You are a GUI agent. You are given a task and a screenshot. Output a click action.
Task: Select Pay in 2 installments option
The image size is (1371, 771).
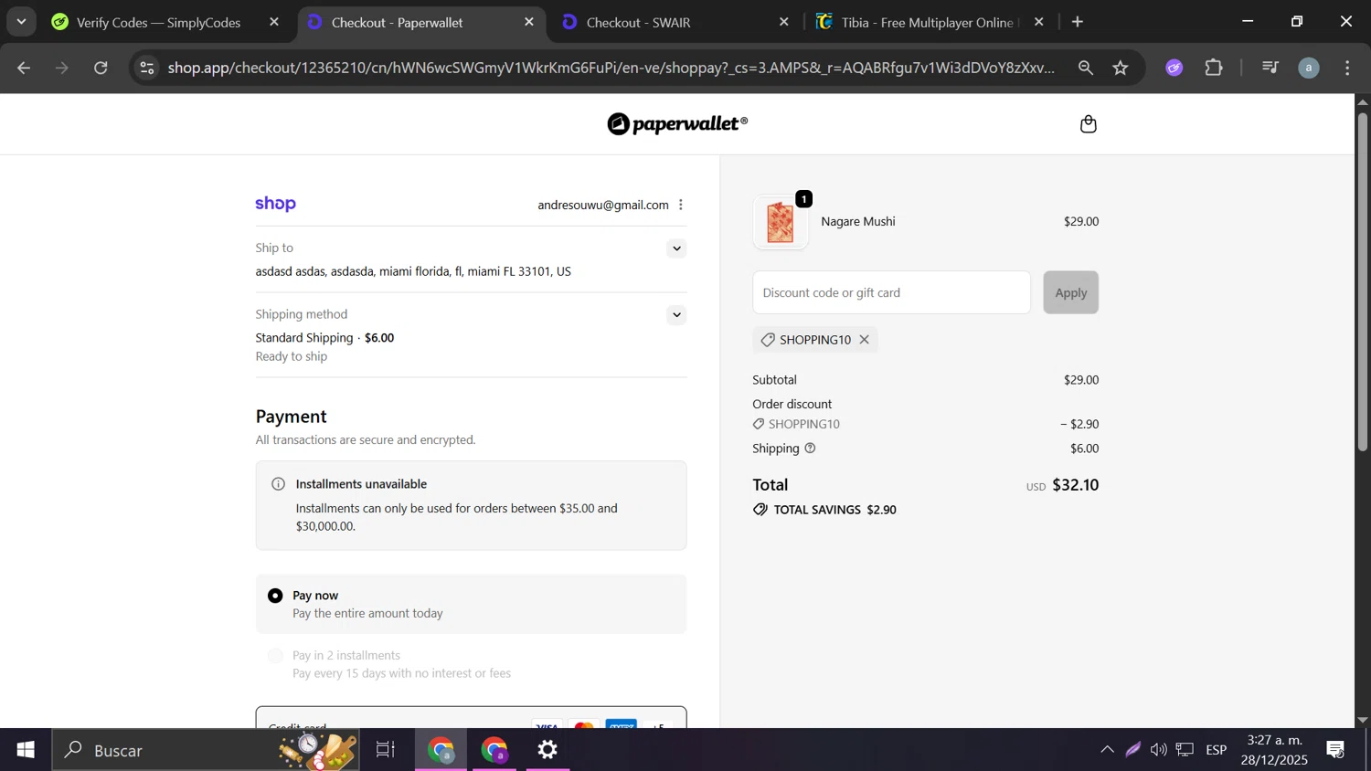275,656
